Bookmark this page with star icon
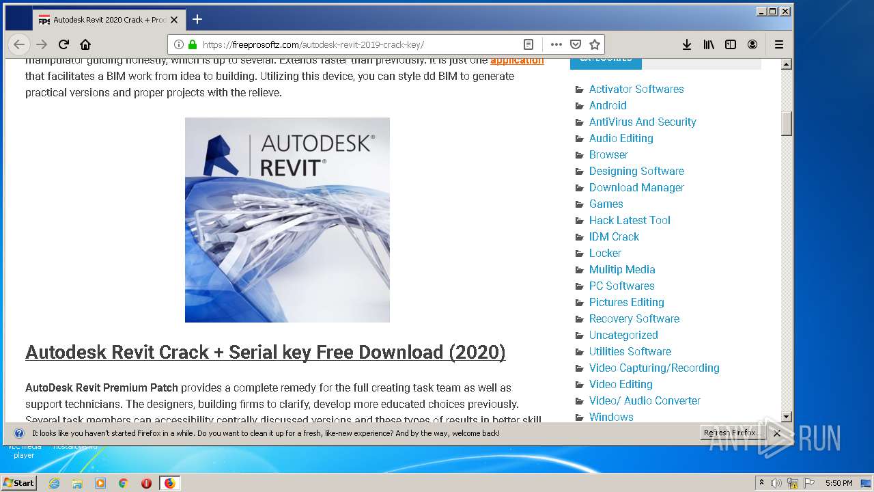Viewport: 874px width, 492px height. tap(595, 44)
